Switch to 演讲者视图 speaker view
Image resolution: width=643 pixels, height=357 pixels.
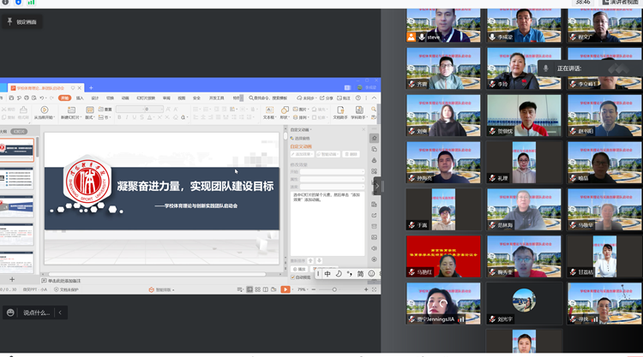click(622, 3)
